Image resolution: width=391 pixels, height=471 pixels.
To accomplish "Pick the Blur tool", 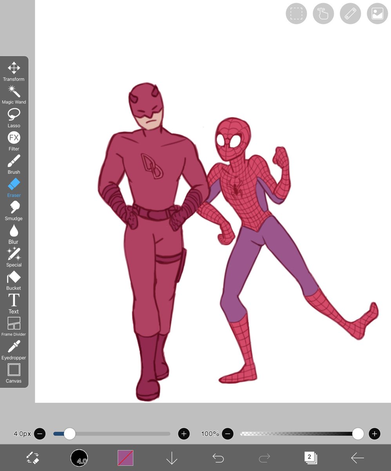I will pyautogui.click(x=14, y=234).
